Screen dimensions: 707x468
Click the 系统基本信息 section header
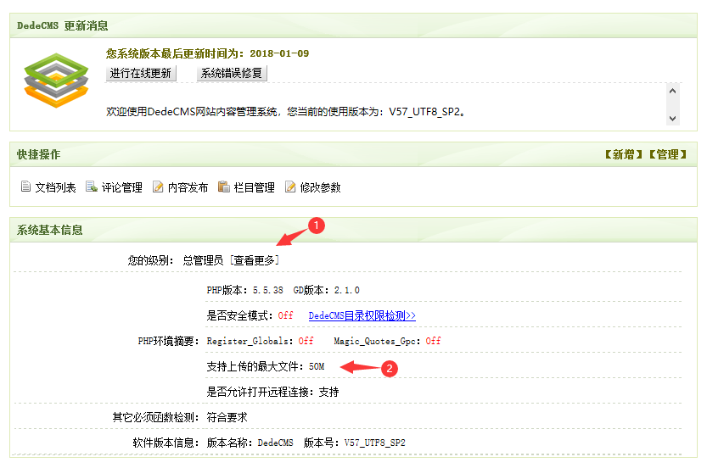tap(50, 231)
